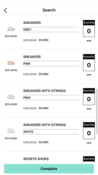Tap the white sneaker 1211-0120 image

pos(11,130)
